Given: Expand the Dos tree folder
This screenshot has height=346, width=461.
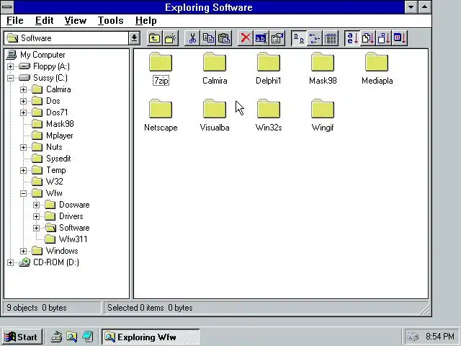Looking at the screenshot, I should tap(23, 101).
